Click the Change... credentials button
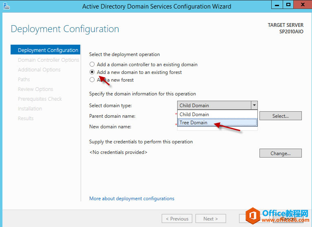 [x=280, y=153]
